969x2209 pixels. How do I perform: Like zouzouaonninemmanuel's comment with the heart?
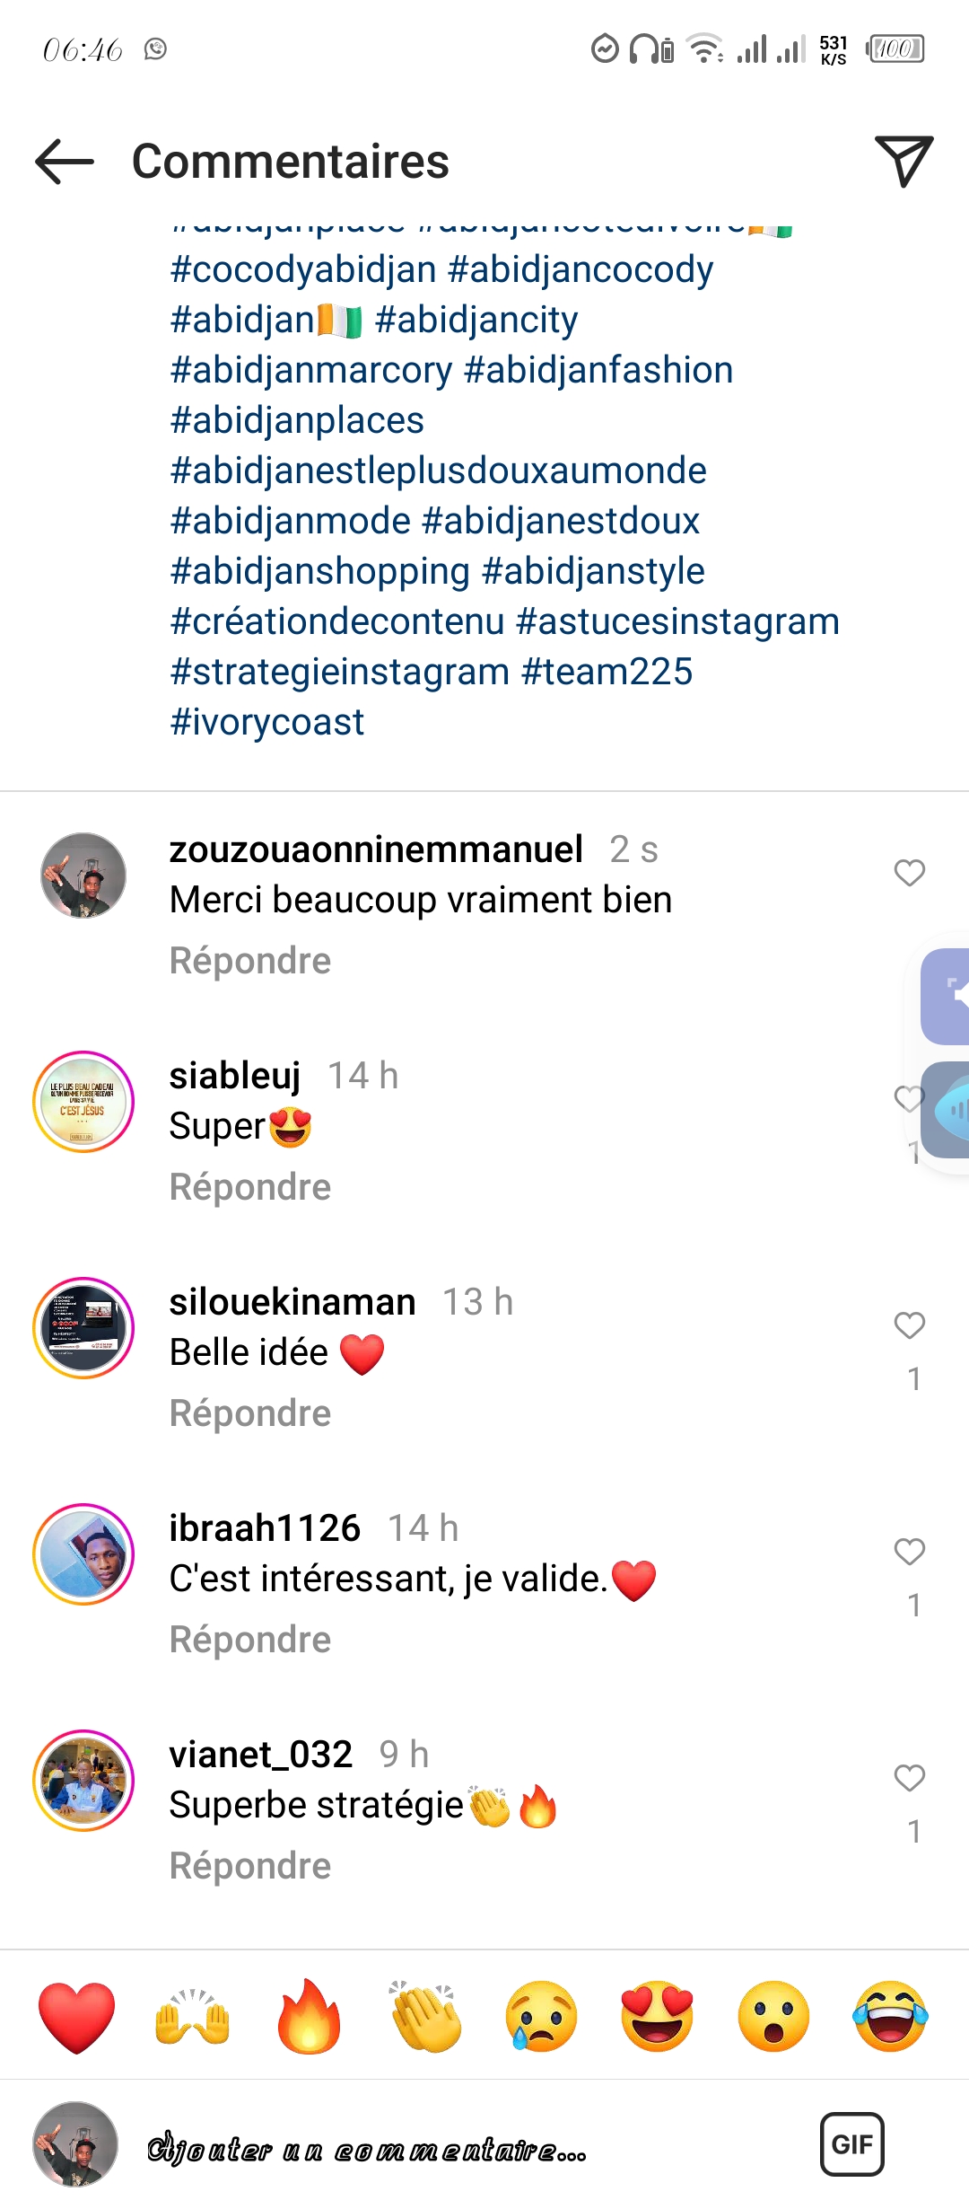pos(910,873)
